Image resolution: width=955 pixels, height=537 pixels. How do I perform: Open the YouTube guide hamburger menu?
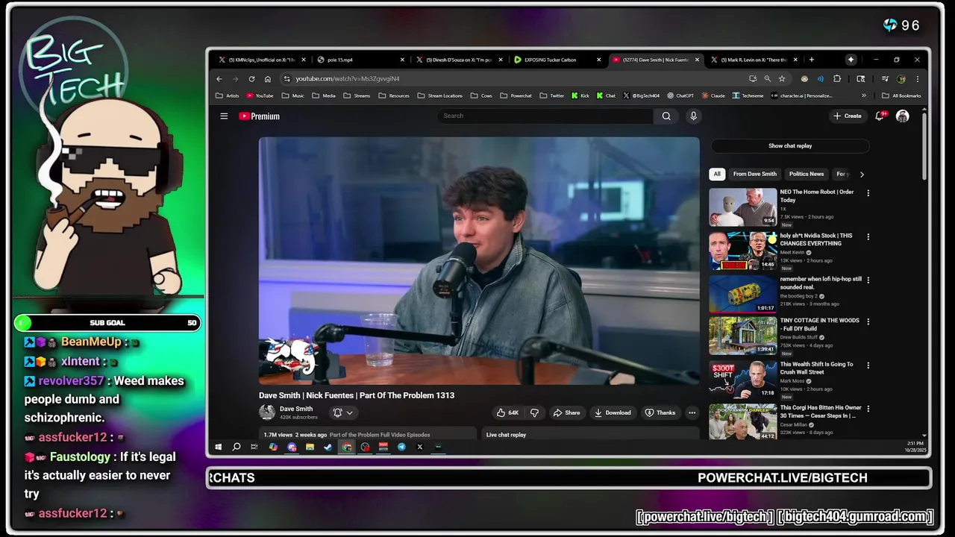tap(224, 116)
